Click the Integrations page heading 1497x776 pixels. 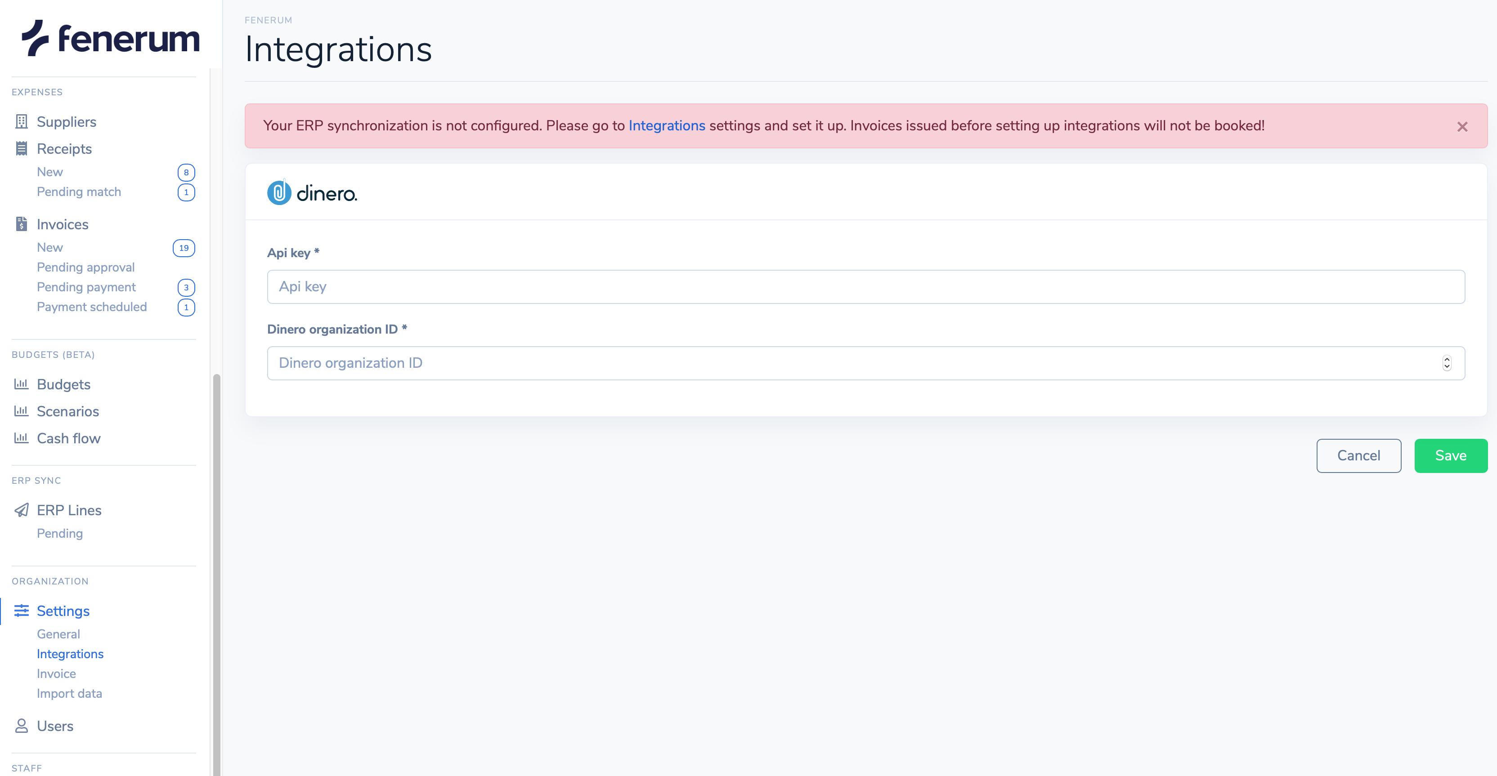click(338, 49)
